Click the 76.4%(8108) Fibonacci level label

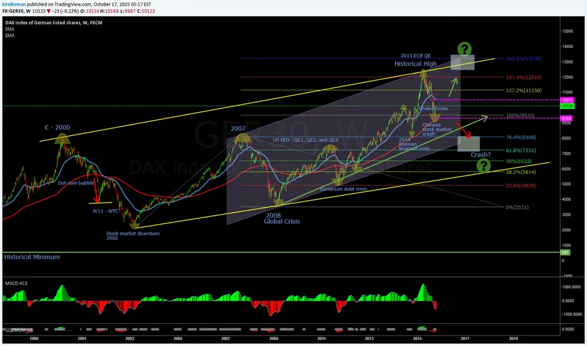pyautogui.click(x=521, y=137)
